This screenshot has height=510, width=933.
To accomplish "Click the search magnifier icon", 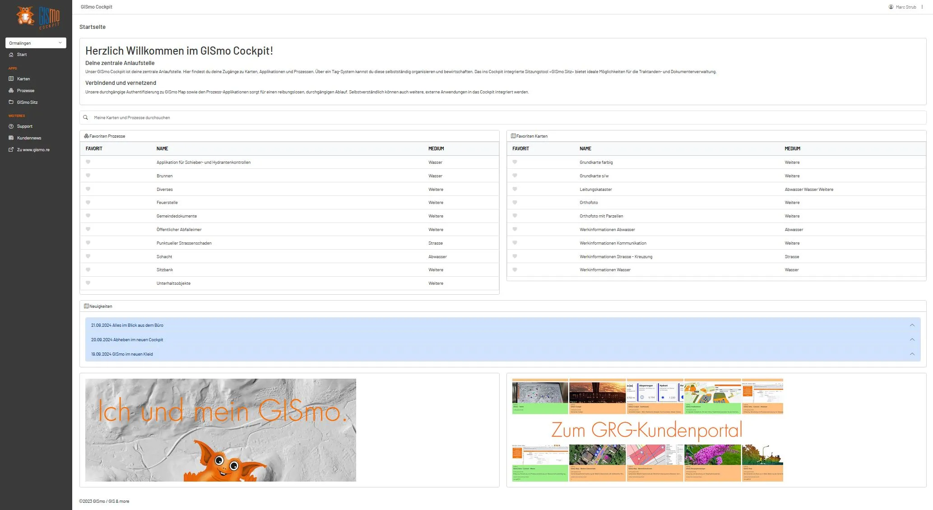I will pyautogui.click(x=85, y=117).
